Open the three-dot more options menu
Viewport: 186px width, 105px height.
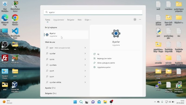pyautogui.click(x=140, y=20)
